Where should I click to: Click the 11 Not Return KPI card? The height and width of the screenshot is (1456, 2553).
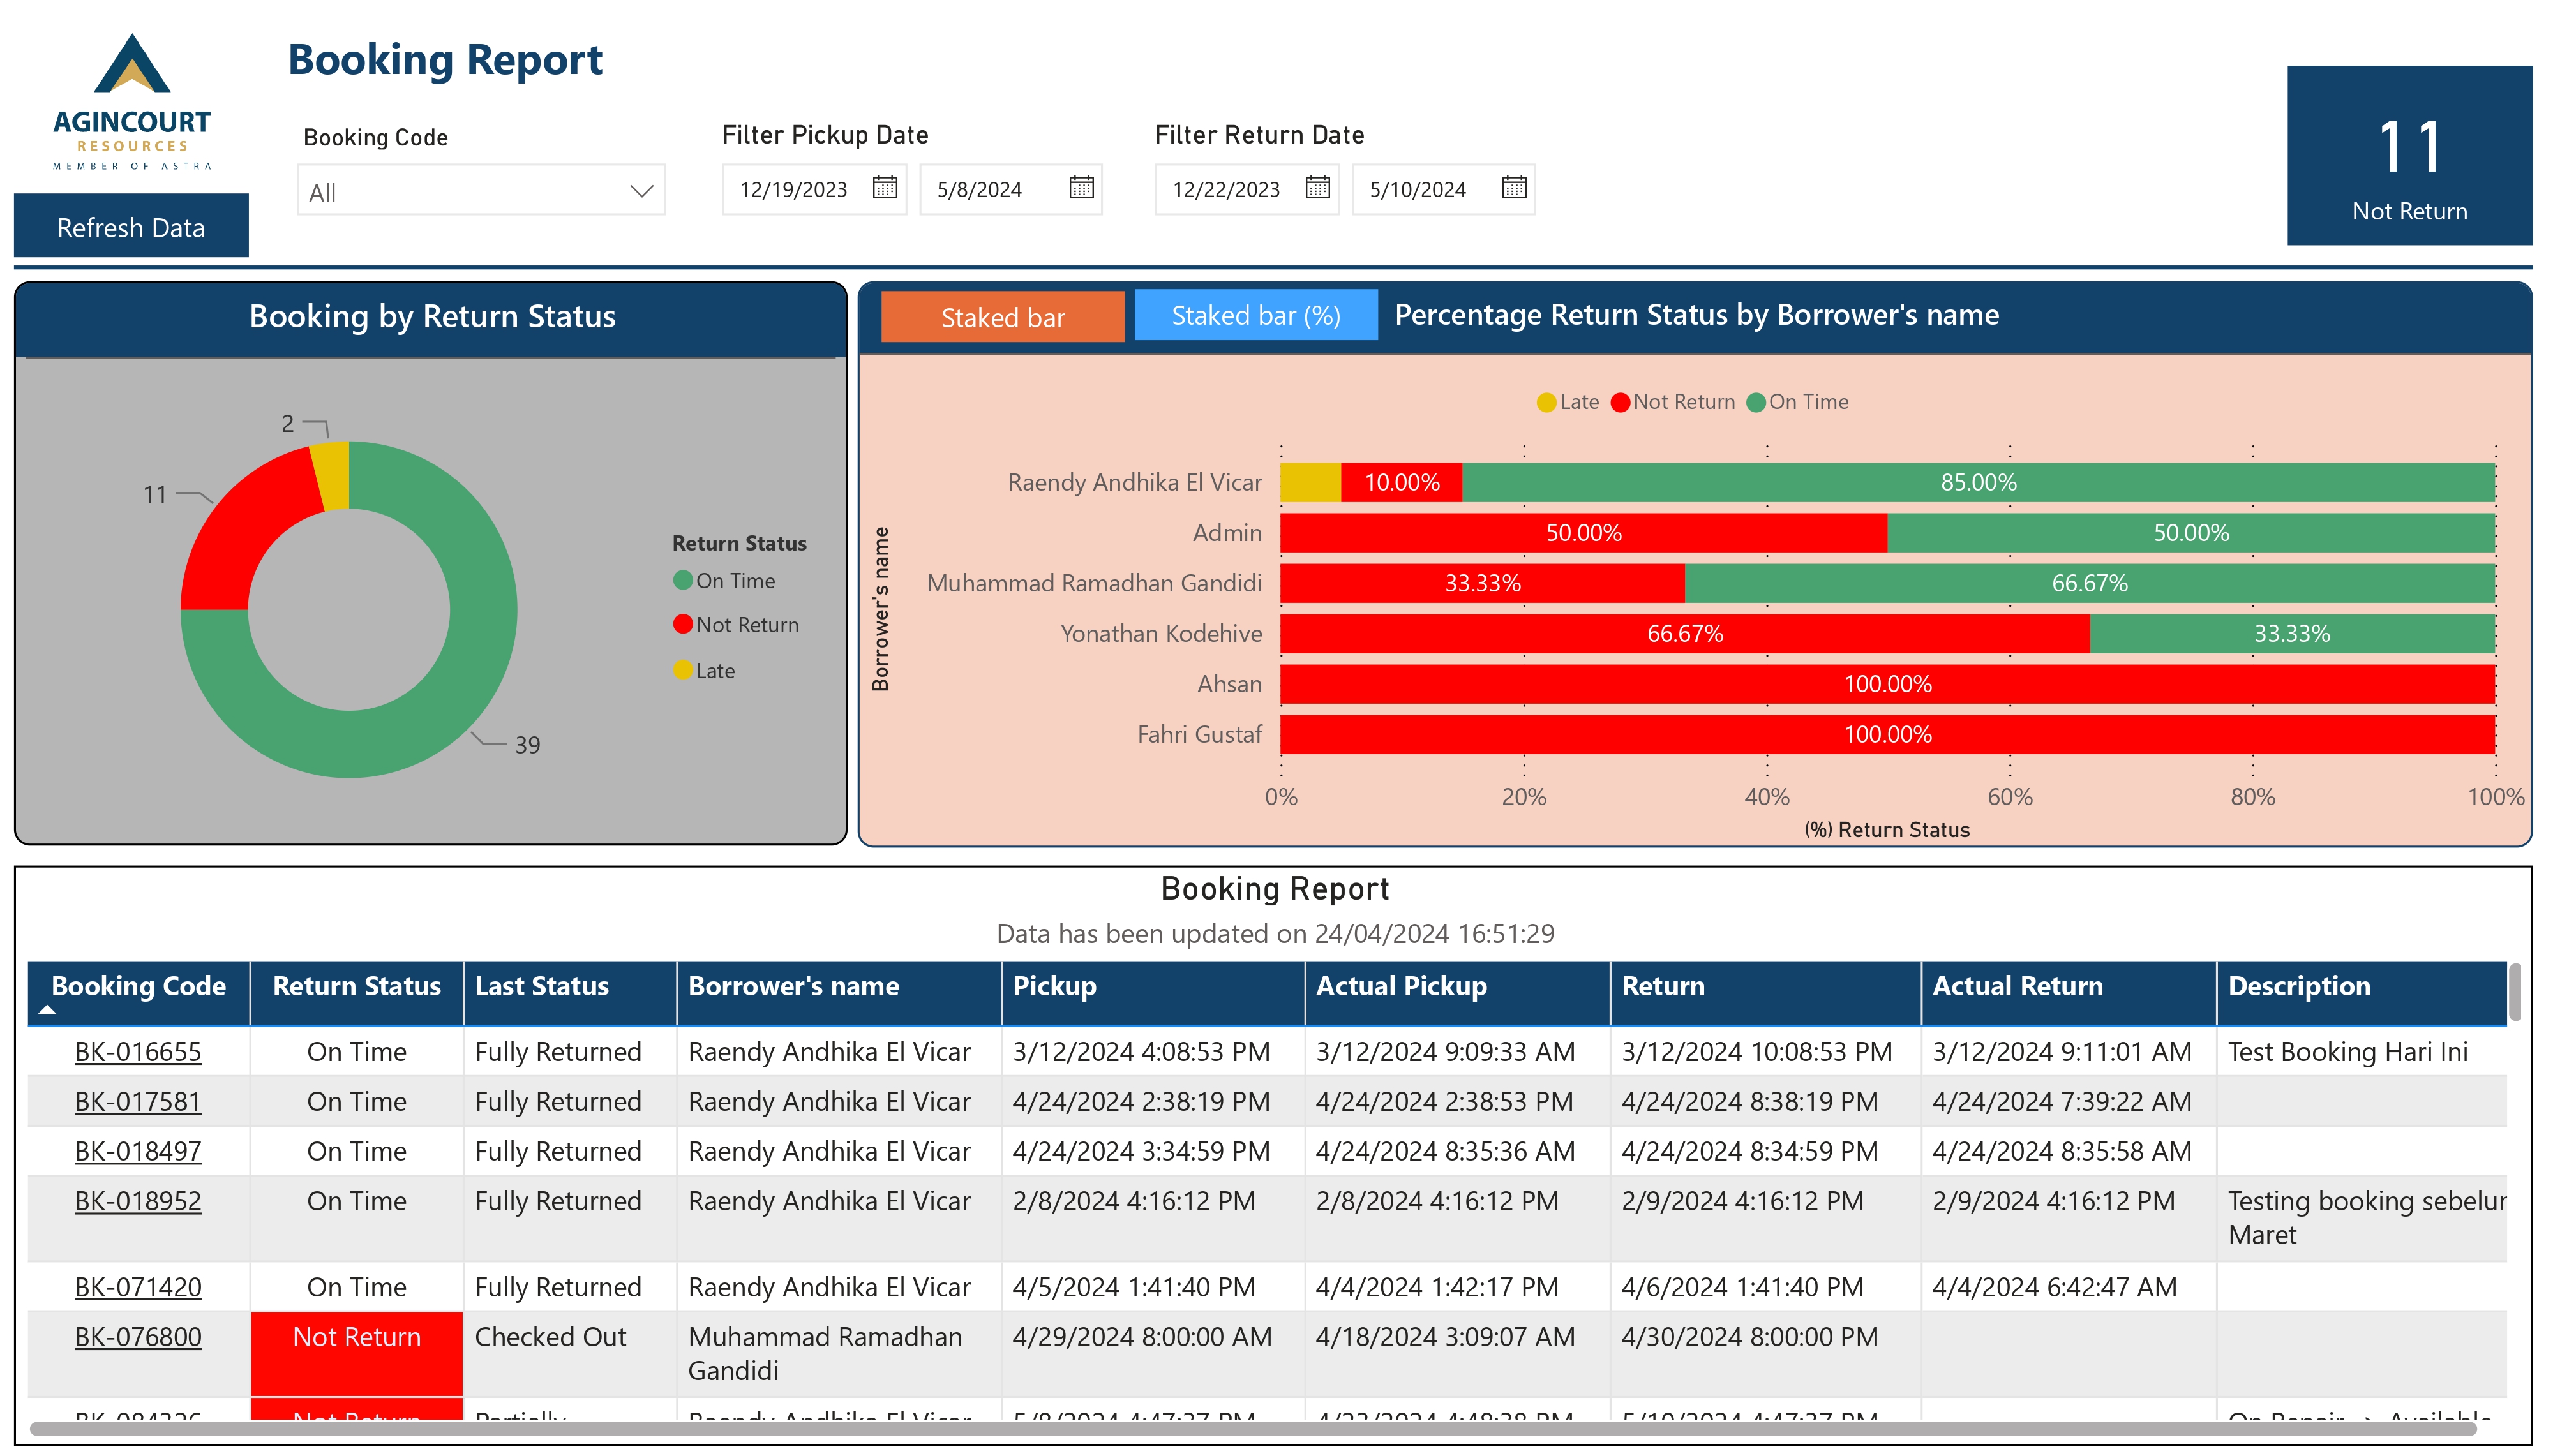2409,156
